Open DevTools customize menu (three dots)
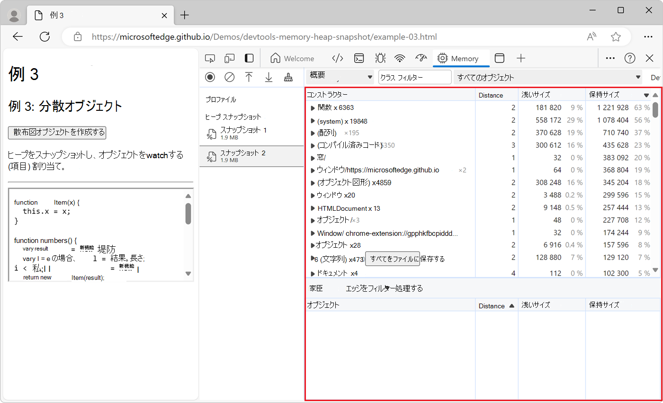Screen dimensions: 663x403 [610, 58]
